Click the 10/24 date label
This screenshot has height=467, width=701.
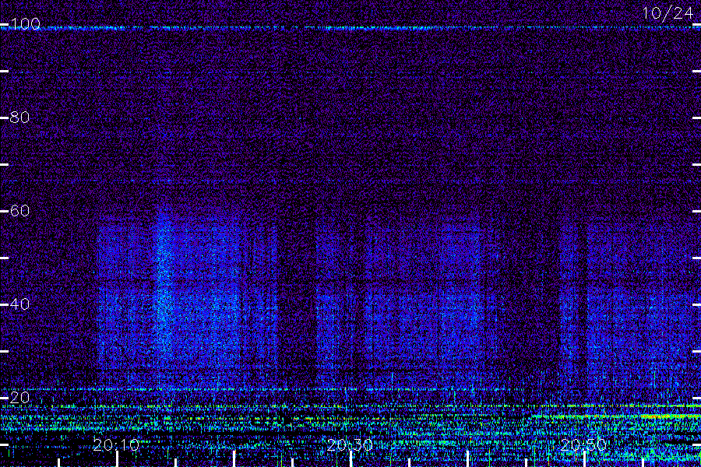click(668, 13)
